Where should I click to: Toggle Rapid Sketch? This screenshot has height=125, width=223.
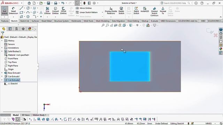(x=136, y=10)
